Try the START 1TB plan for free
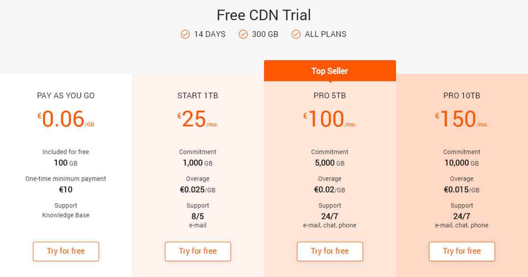 [x=198, y=252]
